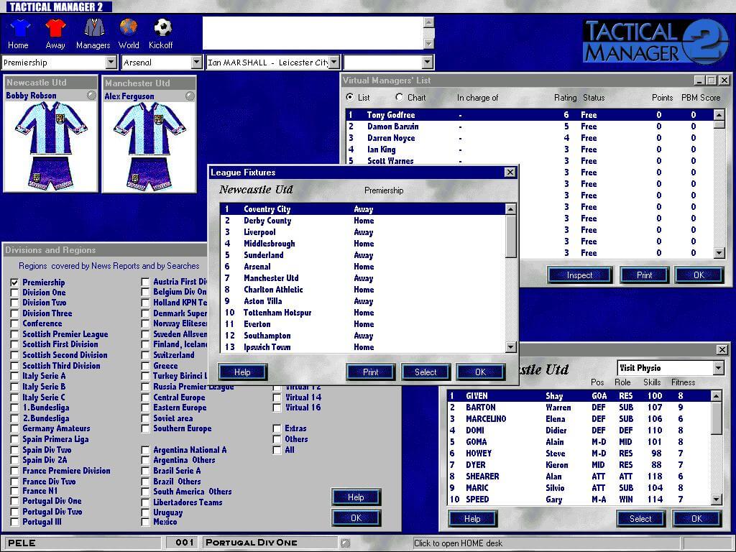736x552 pixels.
Task: Select manager Darren Noyce row
Action: [530, 138]
